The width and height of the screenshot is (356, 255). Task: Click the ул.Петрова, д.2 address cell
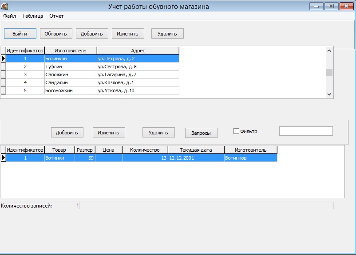(x=138, y=59)
